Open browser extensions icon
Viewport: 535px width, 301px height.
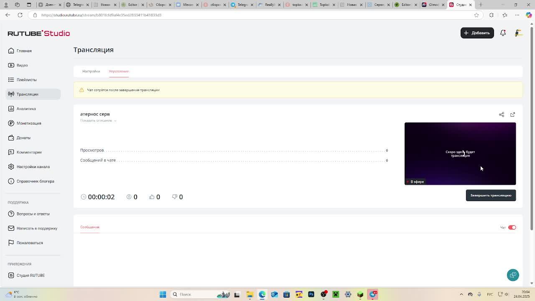[492, 15]
